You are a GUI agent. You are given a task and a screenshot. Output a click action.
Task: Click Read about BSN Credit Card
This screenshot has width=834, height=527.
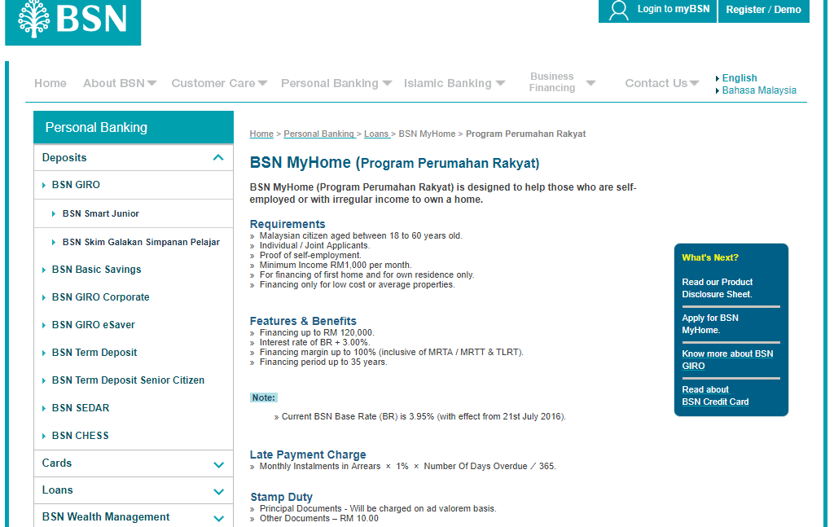715,396
